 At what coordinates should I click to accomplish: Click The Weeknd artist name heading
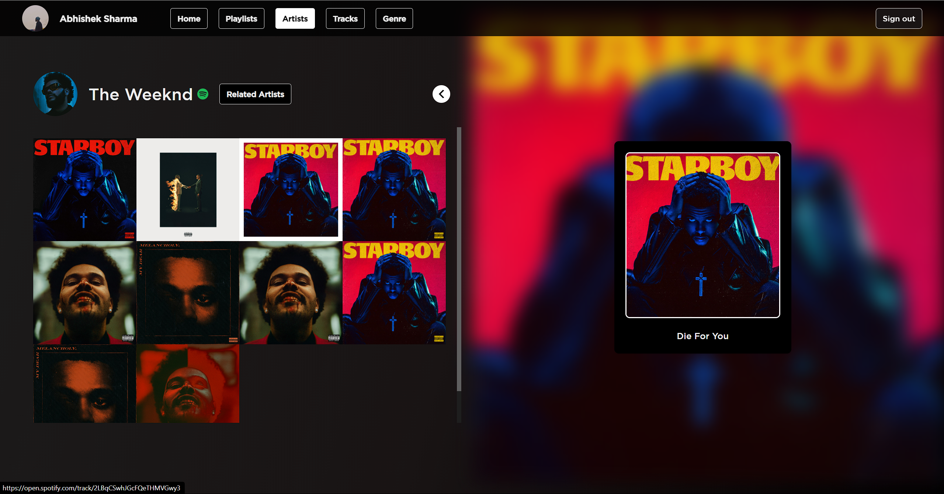pos(141,94)
